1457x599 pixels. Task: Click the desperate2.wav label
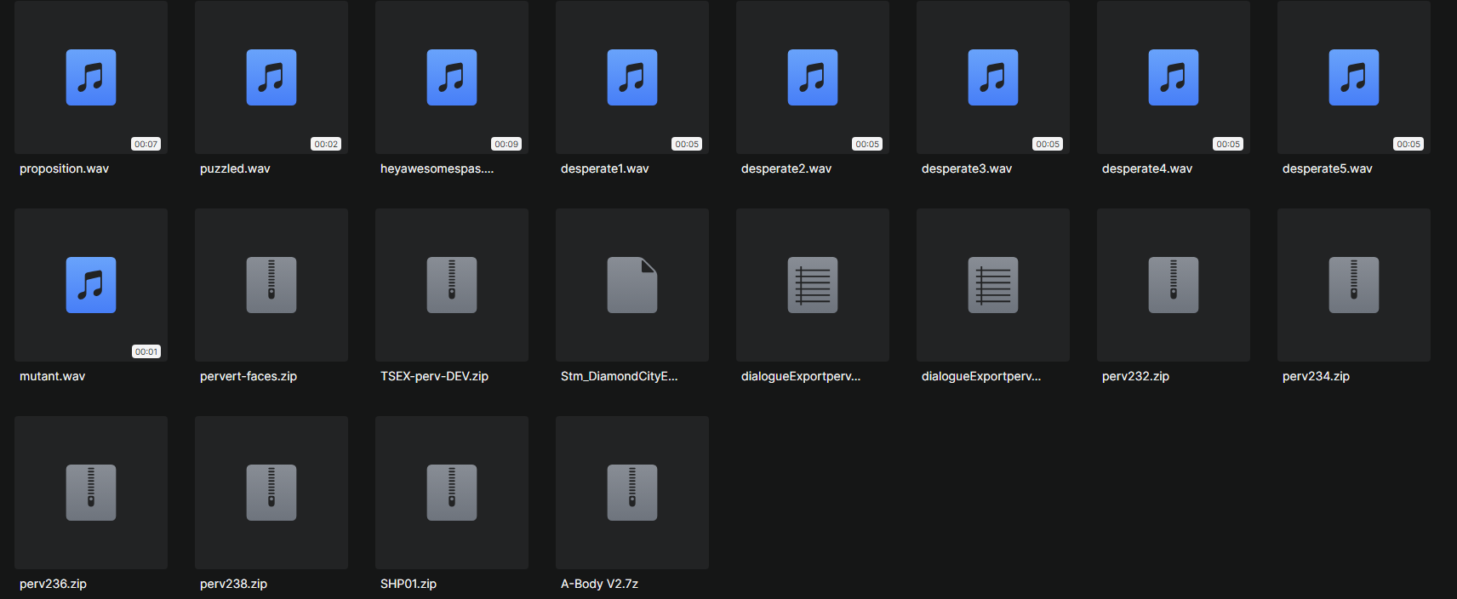(786, 168)
